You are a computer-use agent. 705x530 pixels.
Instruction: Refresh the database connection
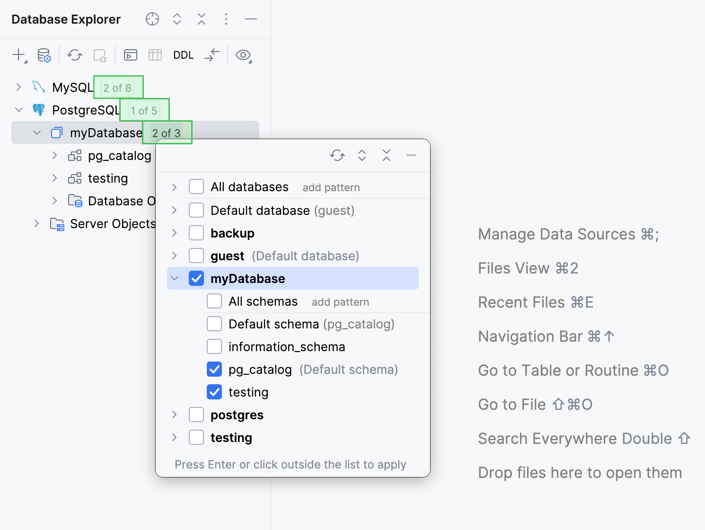[x=74, y=55]
